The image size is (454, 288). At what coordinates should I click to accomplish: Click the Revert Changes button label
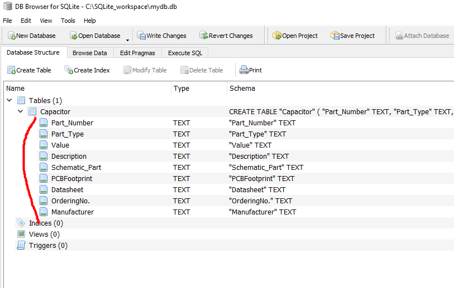tap(231, 36)
